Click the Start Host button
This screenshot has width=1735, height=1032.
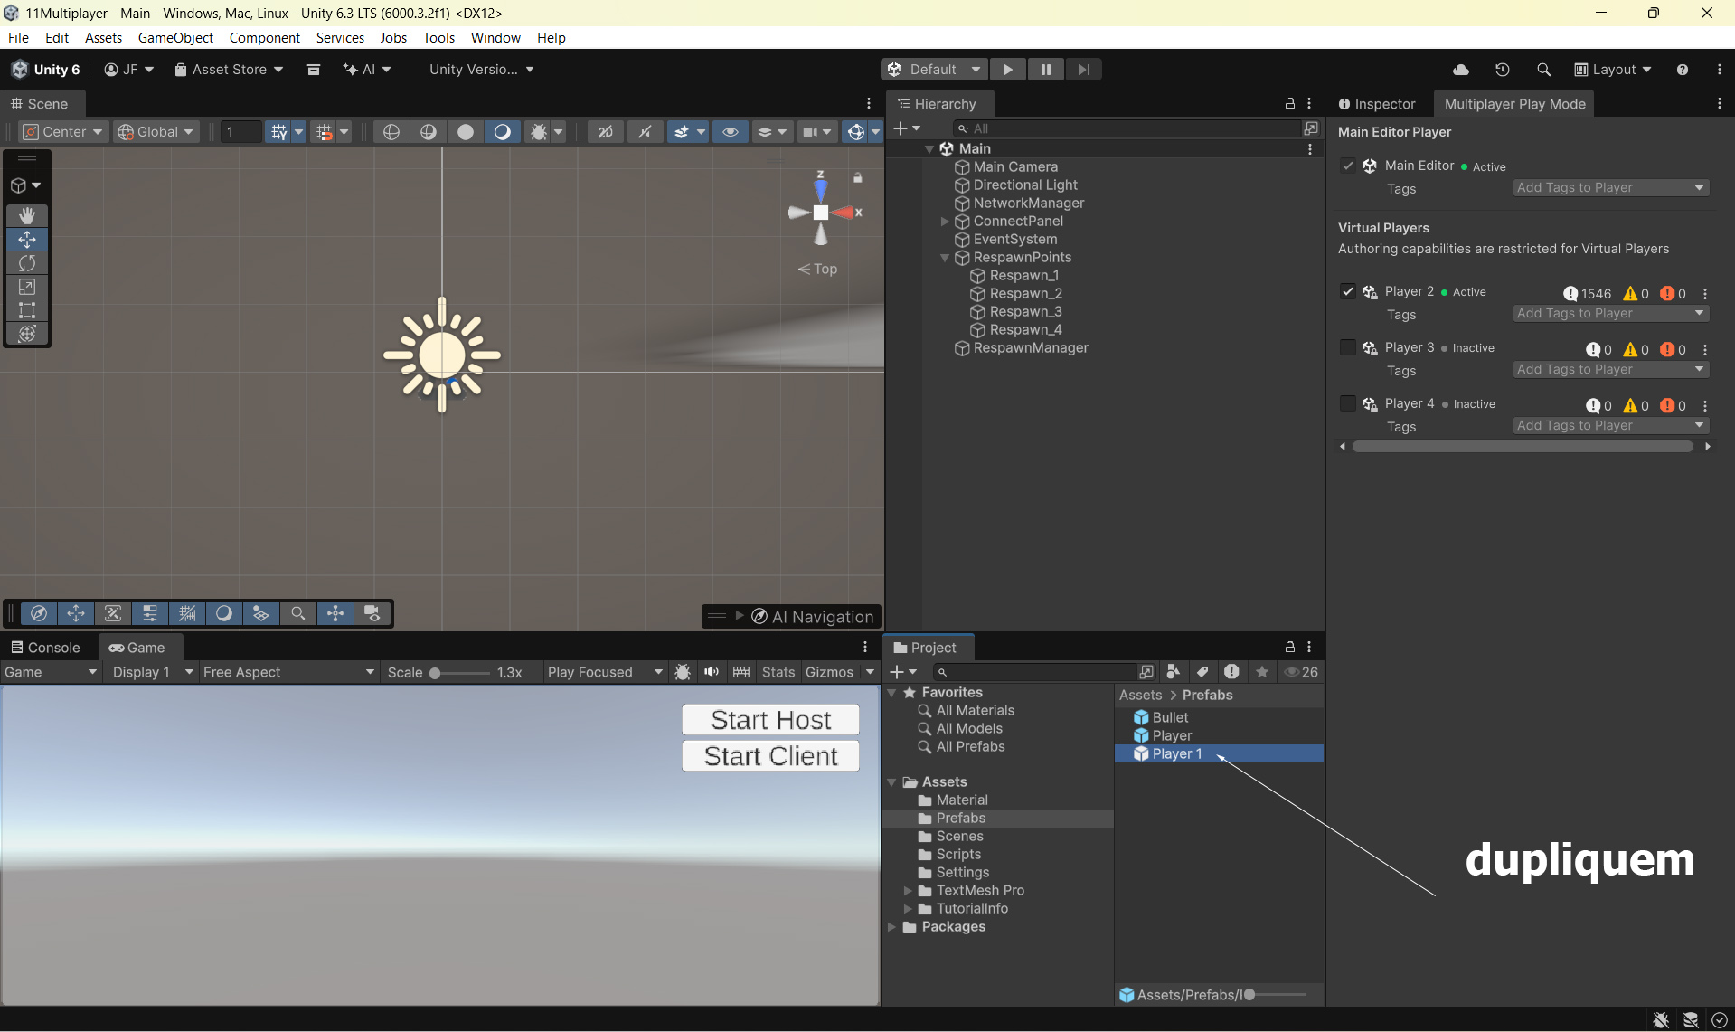click(770, 720)
